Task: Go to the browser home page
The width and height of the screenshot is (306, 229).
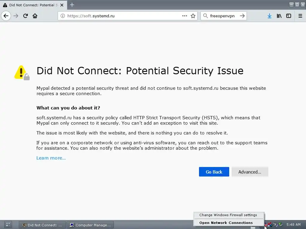Action: 35,16
